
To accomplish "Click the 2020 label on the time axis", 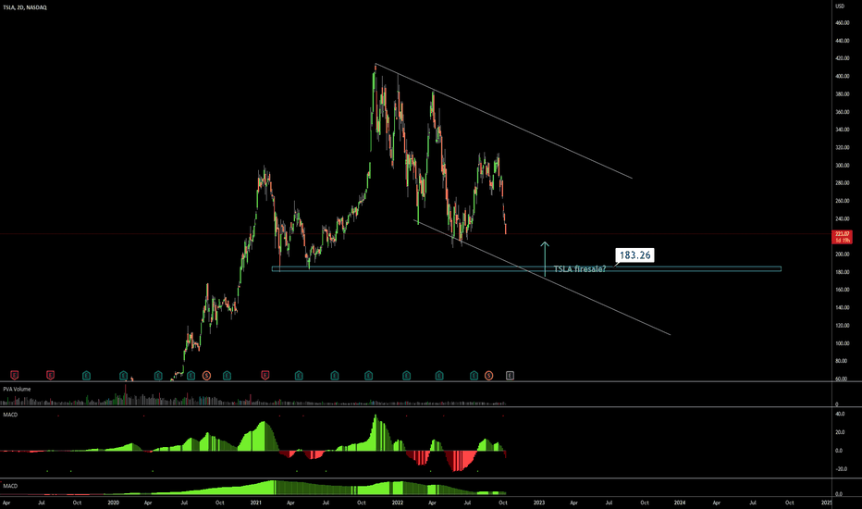I will tap(113, 503).
